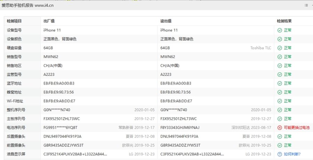Screen dimensions: 313x160
Task: Click factory rear camera serial DNL9497044FK91P3A
Action: coord(63,136)
